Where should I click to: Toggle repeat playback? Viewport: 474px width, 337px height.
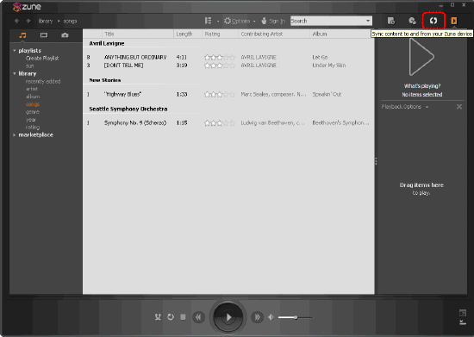(x=171, y=317)
